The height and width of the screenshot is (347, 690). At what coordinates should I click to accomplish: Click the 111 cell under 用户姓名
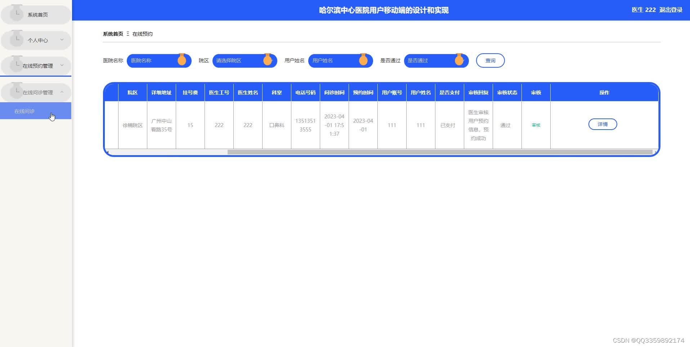tap(421, 125)
